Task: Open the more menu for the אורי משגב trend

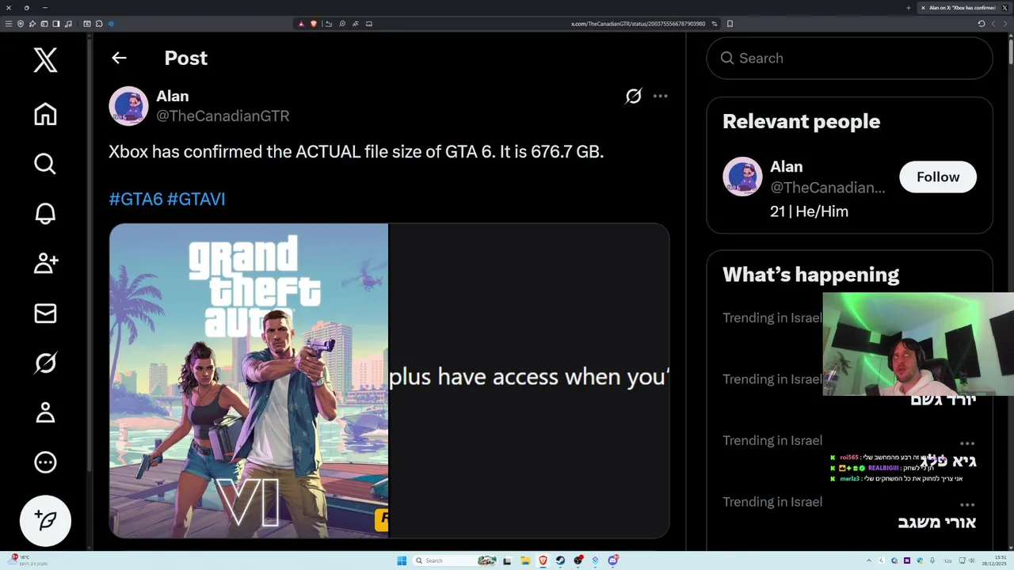Action: 967,504
